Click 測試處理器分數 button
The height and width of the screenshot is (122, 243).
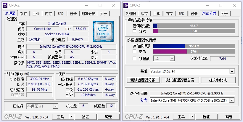click(x=143, y=80)
